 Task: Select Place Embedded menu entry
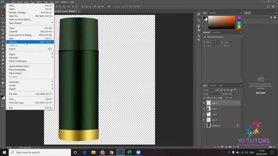[30, 70]
